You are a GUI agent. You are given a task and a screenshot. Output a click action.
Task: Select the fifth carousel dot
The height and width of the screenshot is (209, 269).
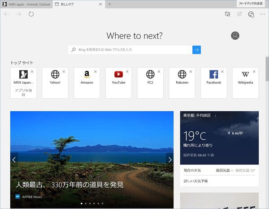pos(98,204)
